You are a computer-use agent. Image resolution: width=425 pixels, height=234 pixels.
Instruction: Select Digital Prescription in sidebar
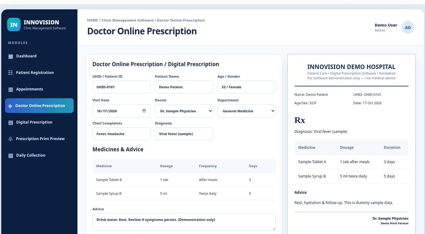coord(39,122)
